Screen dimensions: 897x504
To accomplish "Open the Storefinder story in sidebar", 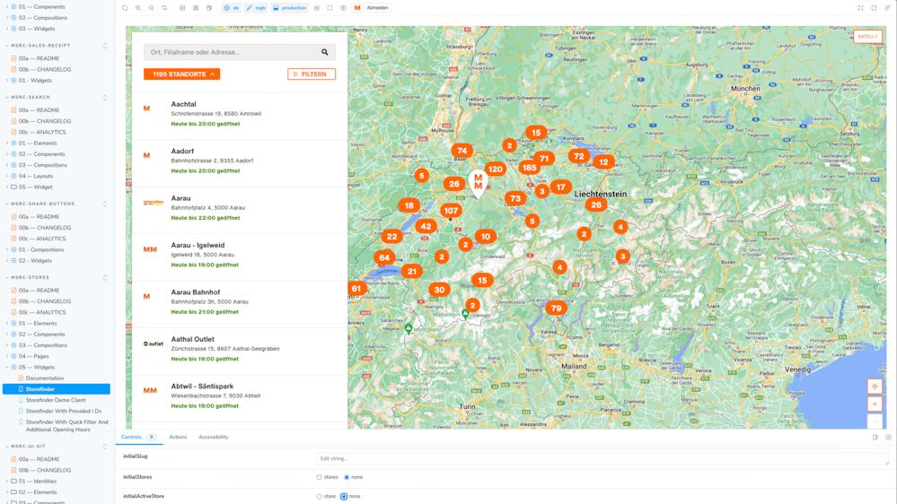I will [x=57, y=389].
